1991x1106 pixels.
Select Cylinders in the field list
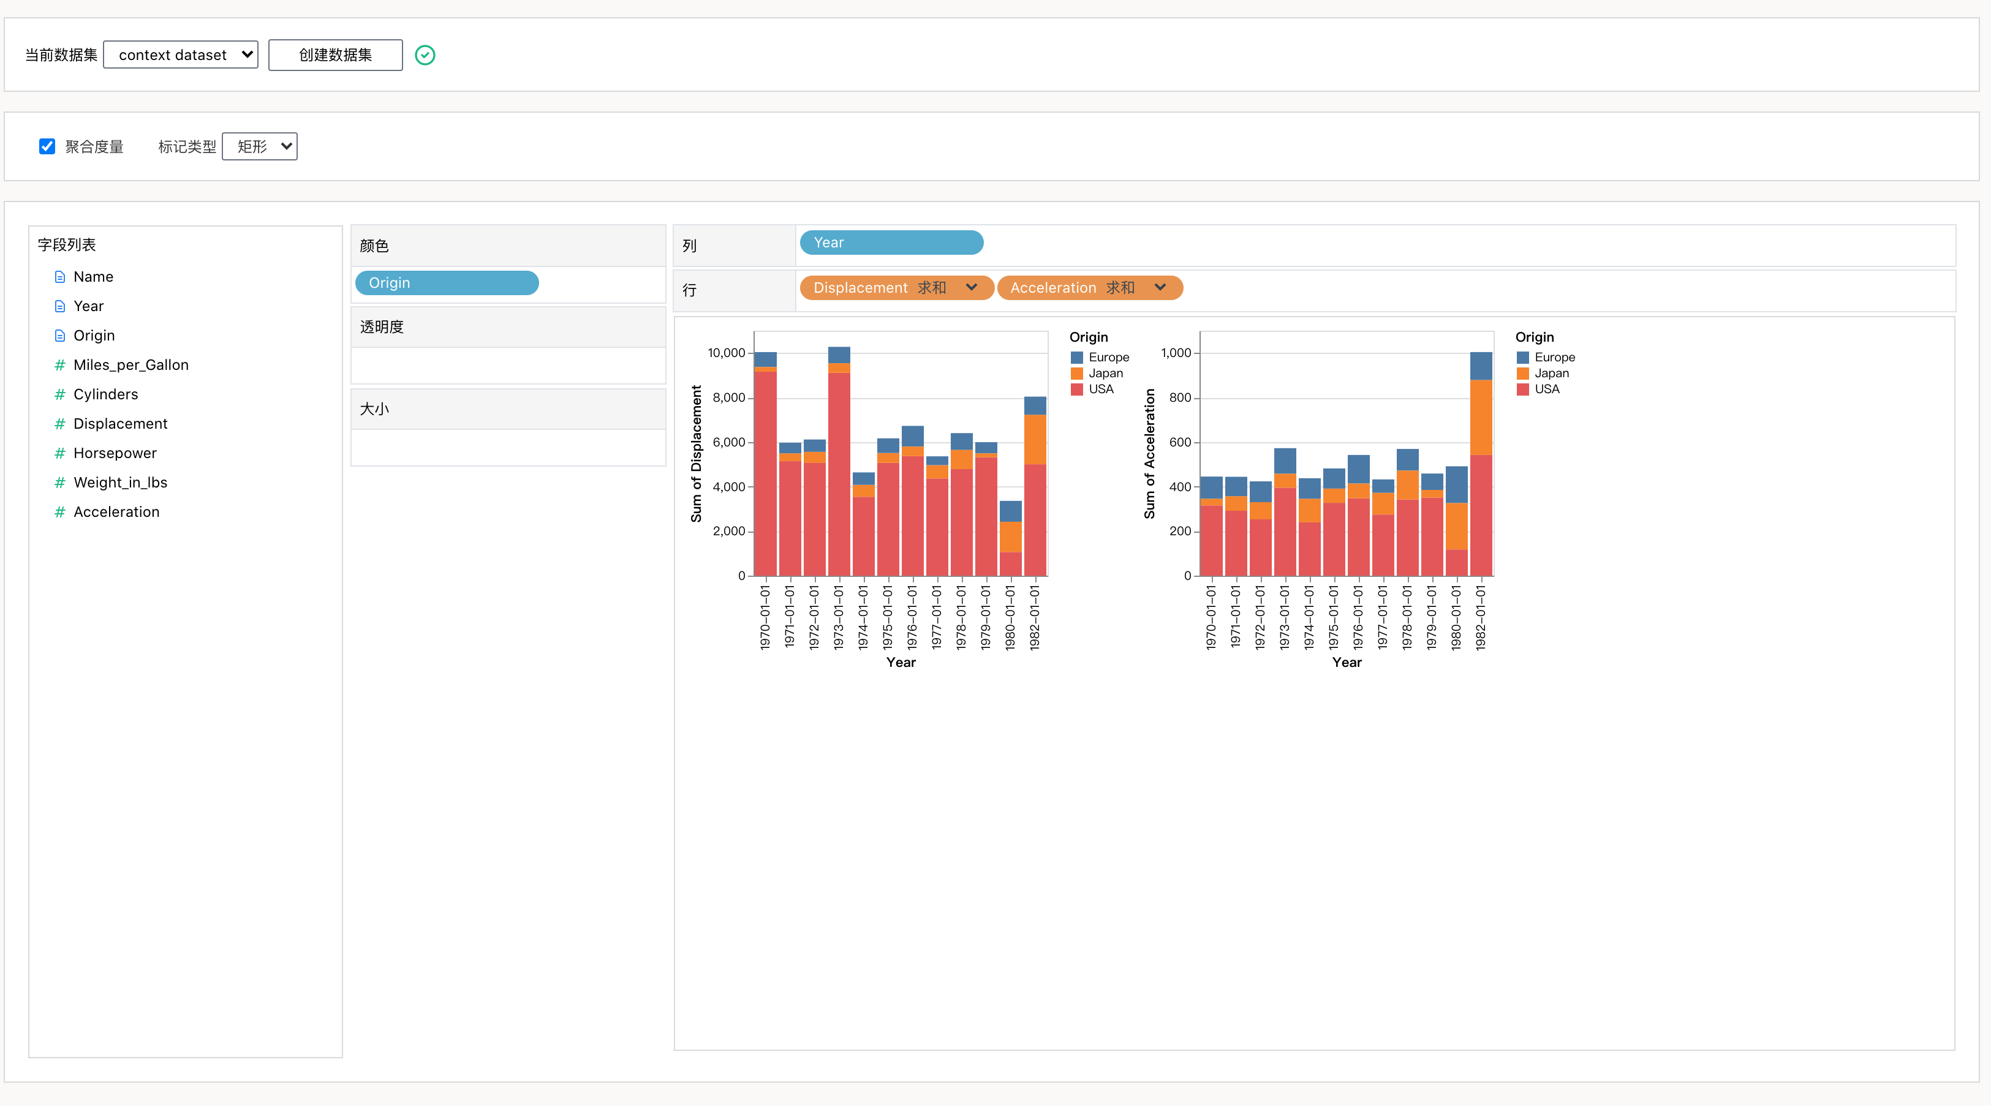(106, 394)
